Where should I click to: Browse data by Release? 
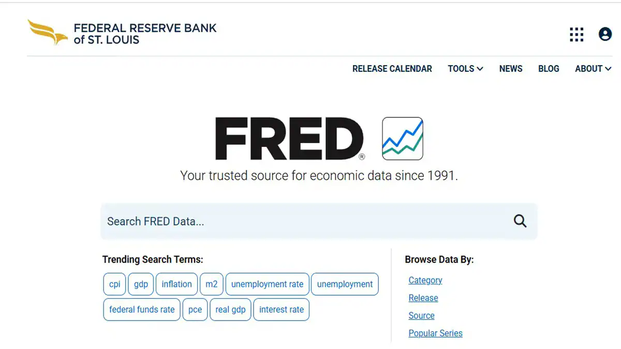click(x=423, y=298)
